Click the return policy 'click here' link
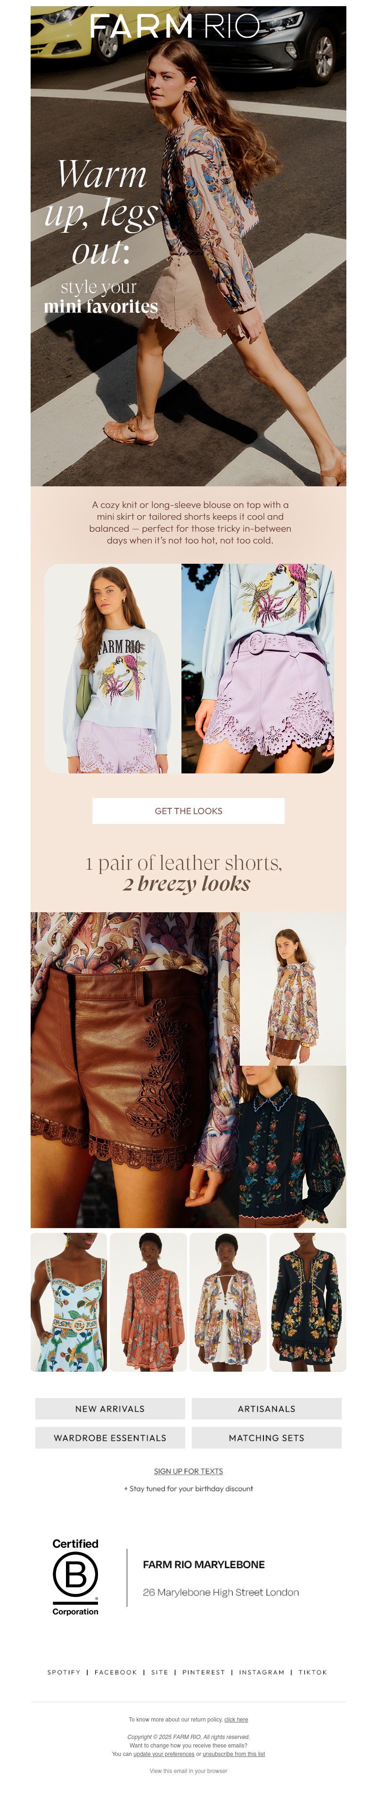This screenshot has width=377, height=1807. 236,1719
